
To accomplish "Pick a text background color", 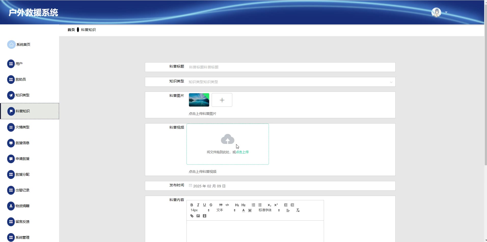I will point(250,210).
